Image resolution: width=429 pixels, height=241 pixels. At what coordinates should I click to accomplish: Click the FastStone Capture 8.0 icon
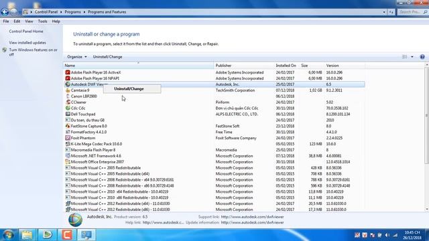tap(68, 126)
